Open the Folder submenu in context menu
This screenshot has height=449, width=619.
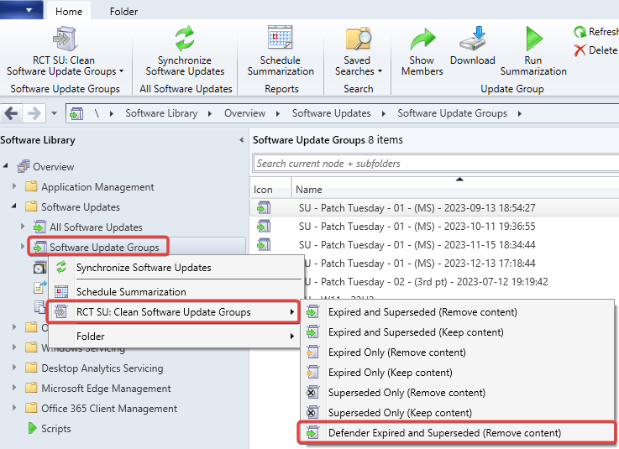point(176,337)
